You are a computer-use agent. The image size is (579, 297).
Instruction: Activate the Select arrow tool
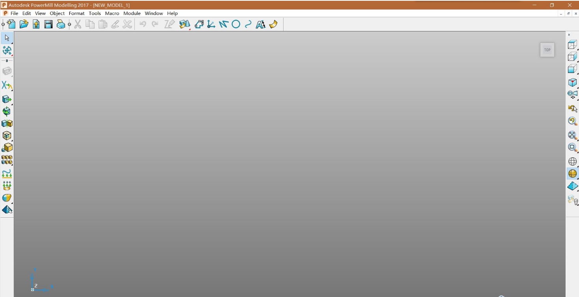7,38
